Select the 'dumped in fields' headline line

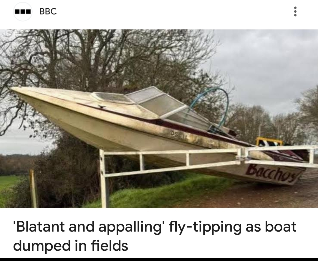pyautogui.click(x=71, y=245)
